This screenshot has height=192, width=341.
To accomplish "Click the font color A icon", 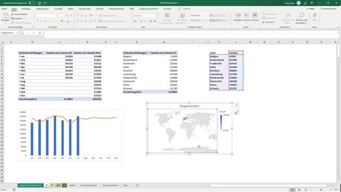I will (x=69, y=21).
